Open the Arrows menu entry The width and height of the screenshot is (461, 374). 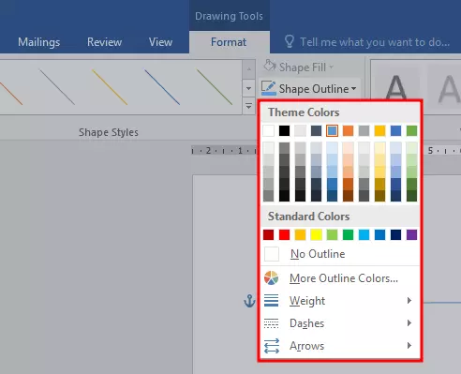340,346
